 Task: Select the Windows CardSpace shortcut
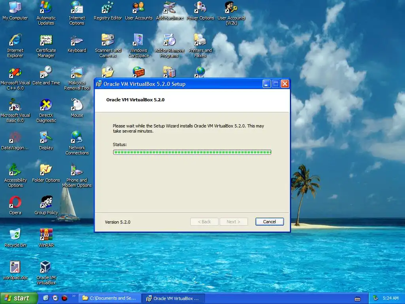139,46
